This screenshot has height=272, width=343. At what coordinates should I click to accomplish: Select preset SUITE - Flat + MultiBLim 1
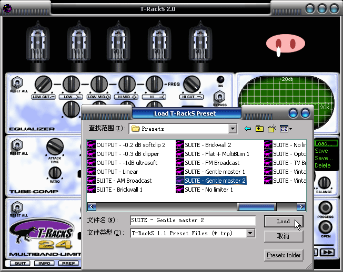[x=213, y=154]
